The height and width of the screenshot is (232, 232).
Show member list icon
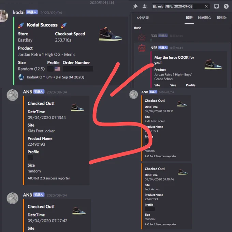(145, 6)
